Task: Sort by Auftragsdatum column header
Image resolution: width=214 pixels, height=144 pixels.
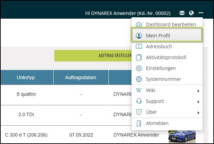Action: coord(81,77)
